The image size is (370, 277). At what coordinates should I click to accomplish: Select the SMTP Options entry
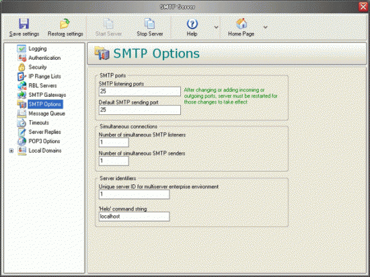(45, 104)
